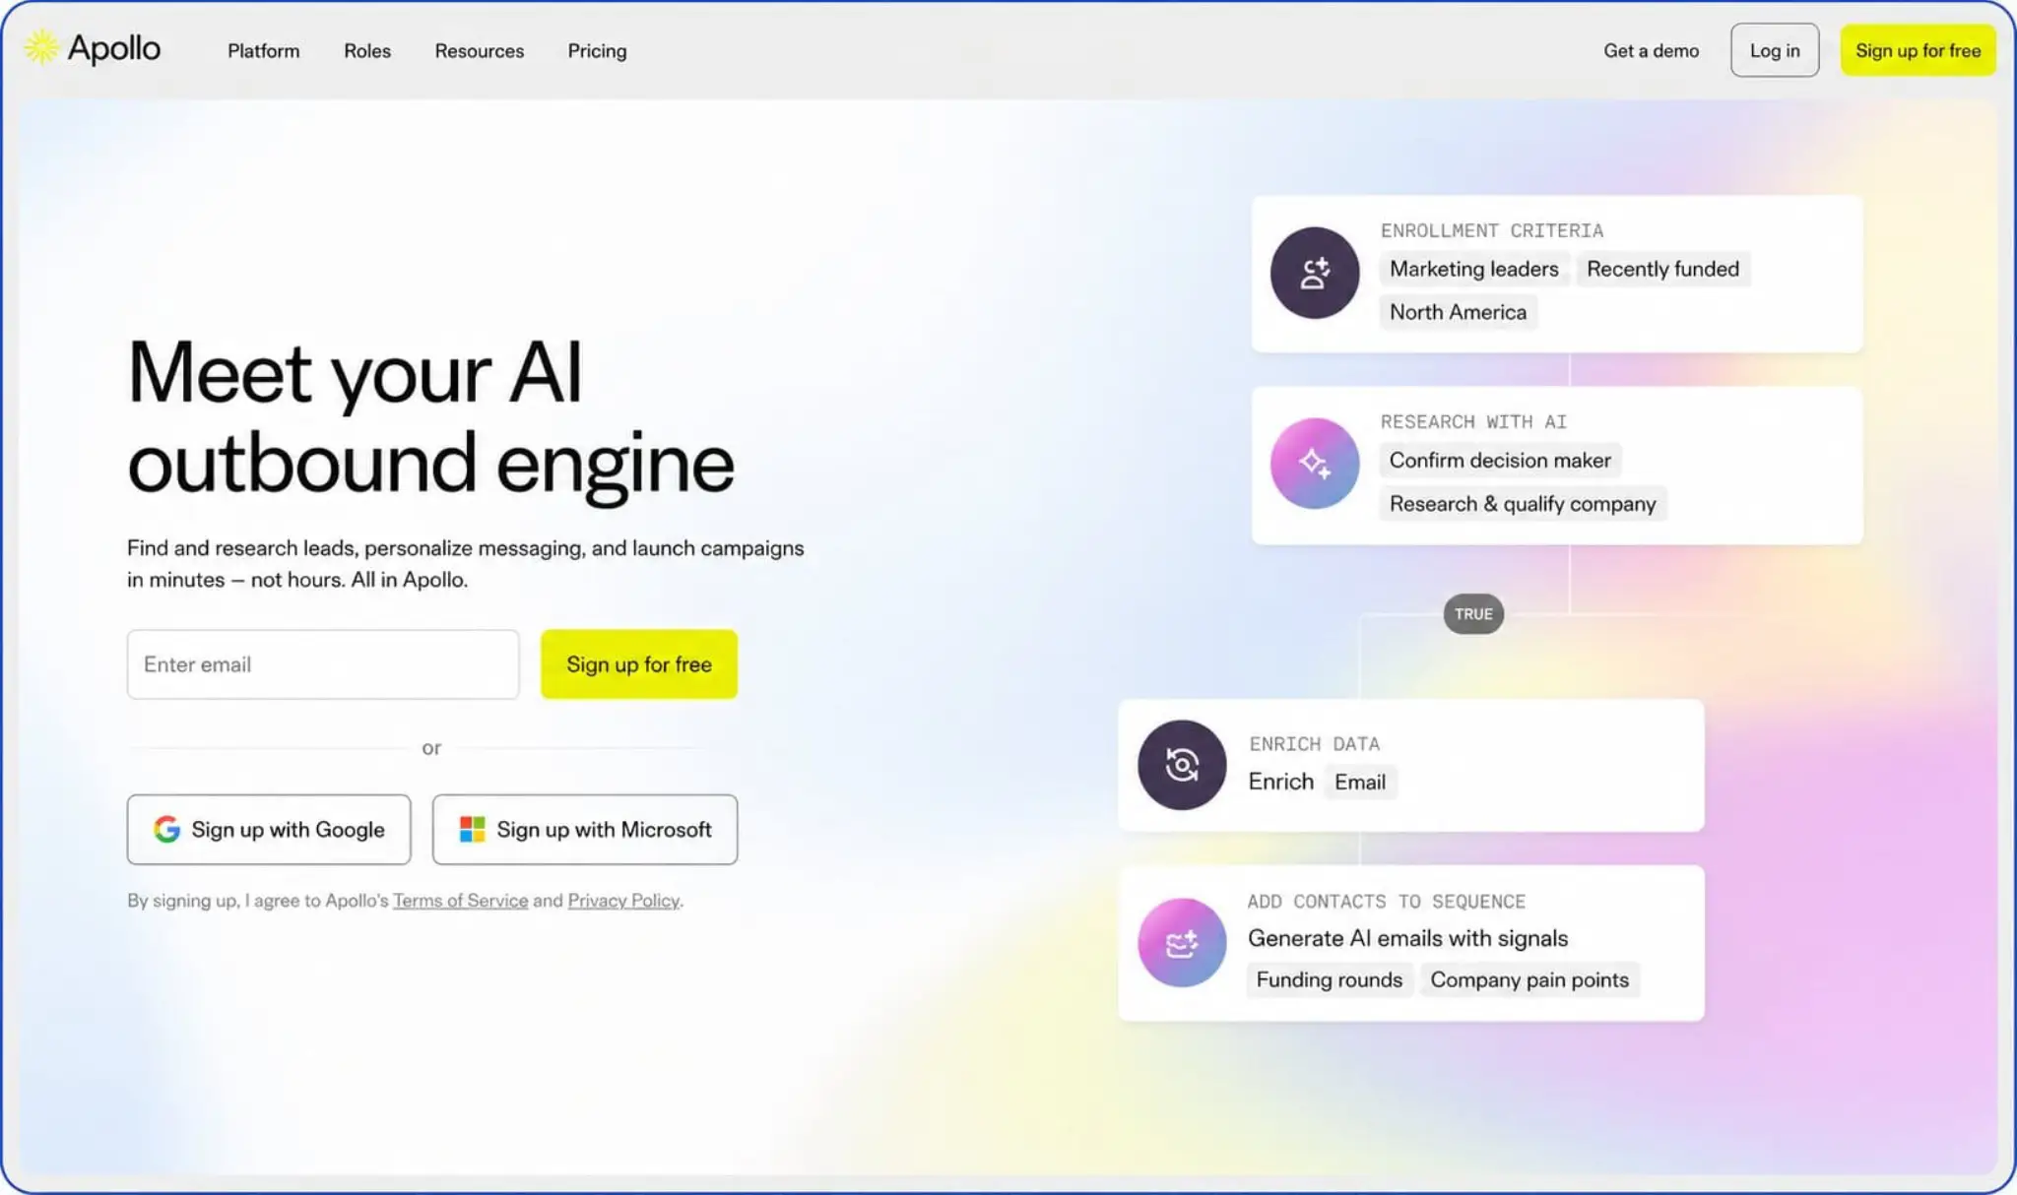Click the Email tag next to Enrich
The height and width of the screenshot is (1195, 2017).
point(1360,782)
